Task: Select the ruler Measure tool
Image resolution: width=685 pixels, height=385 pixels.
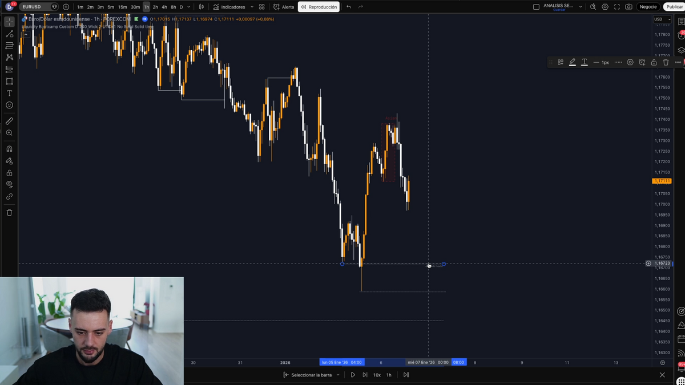Action: (x=9, y=121)
